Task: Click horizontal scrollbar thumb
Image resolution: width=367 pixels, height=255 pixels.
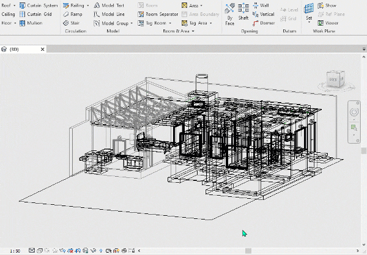Action: (x=248, y=251)
